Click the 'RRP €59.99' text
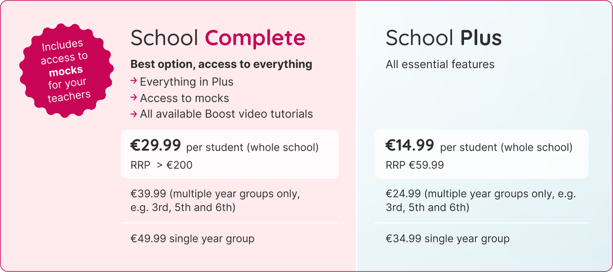 pyautogui.click(x=415, y=165)
